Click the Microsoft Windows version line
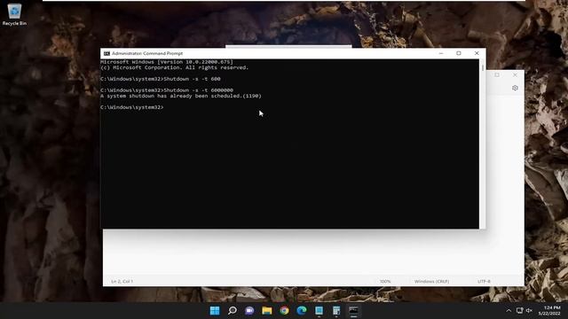The width and height of the screenshot is (568, 319). coord(167,62)
